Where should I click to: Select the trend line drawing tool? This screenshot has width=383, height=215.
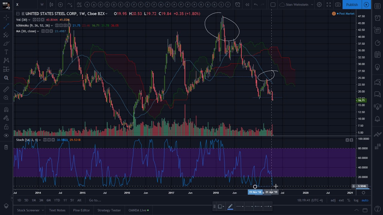[x=6, y=26]
